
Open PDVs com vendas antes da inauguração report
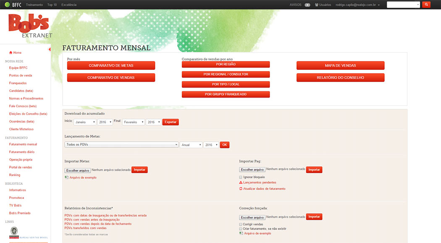(x=92, y=219)
